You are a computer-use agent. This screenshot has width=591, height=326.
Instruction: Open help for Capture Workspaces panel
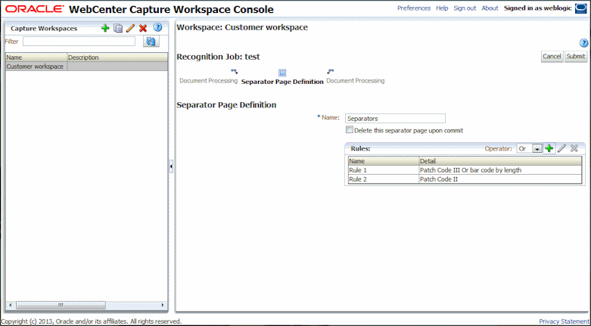pyautogui.click(x=157, y=27)
